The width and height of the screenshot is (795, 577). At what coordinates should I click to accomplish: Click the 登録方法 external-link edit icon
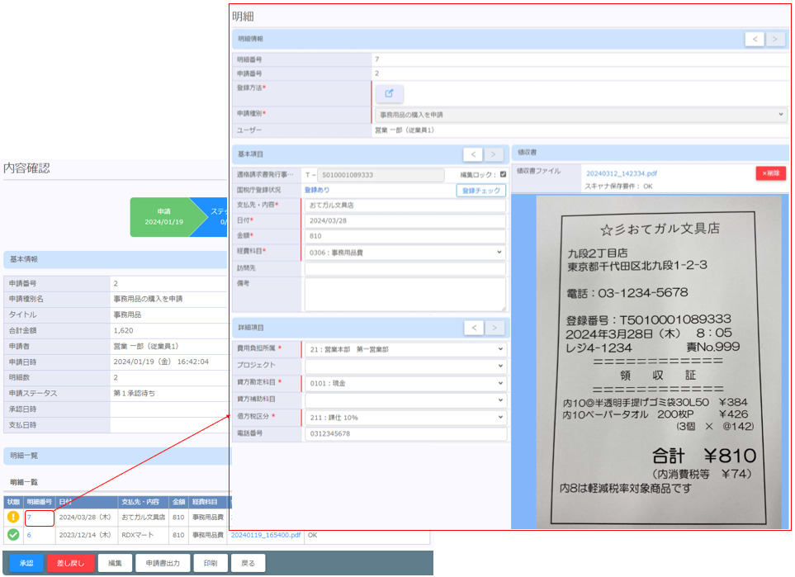389,93
